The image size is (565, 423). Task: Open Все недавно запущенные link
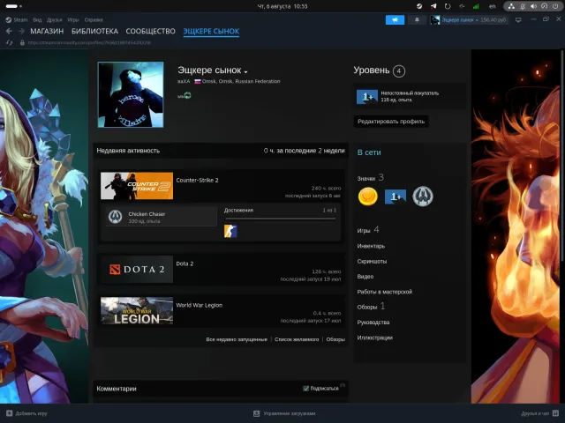[x=237, y=339]
